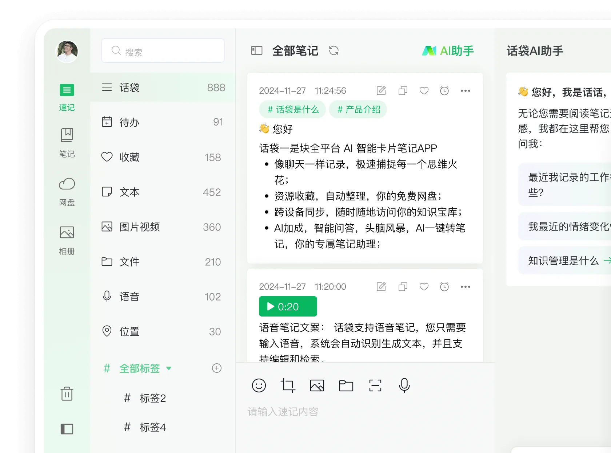Open more options for the top note
Screen dimensions: 611x453
pyautogui.click(x=466, y=91)
